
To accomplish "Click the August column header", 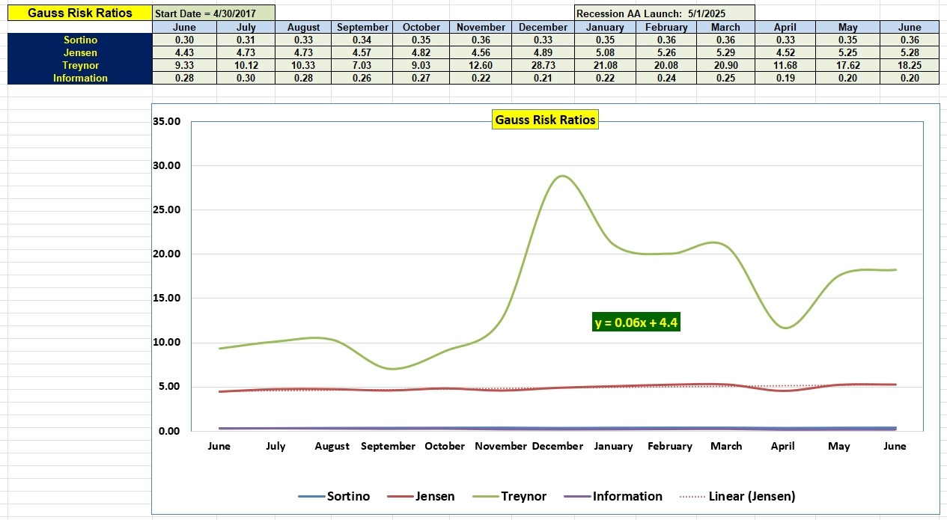I will [x=303, y=27].
